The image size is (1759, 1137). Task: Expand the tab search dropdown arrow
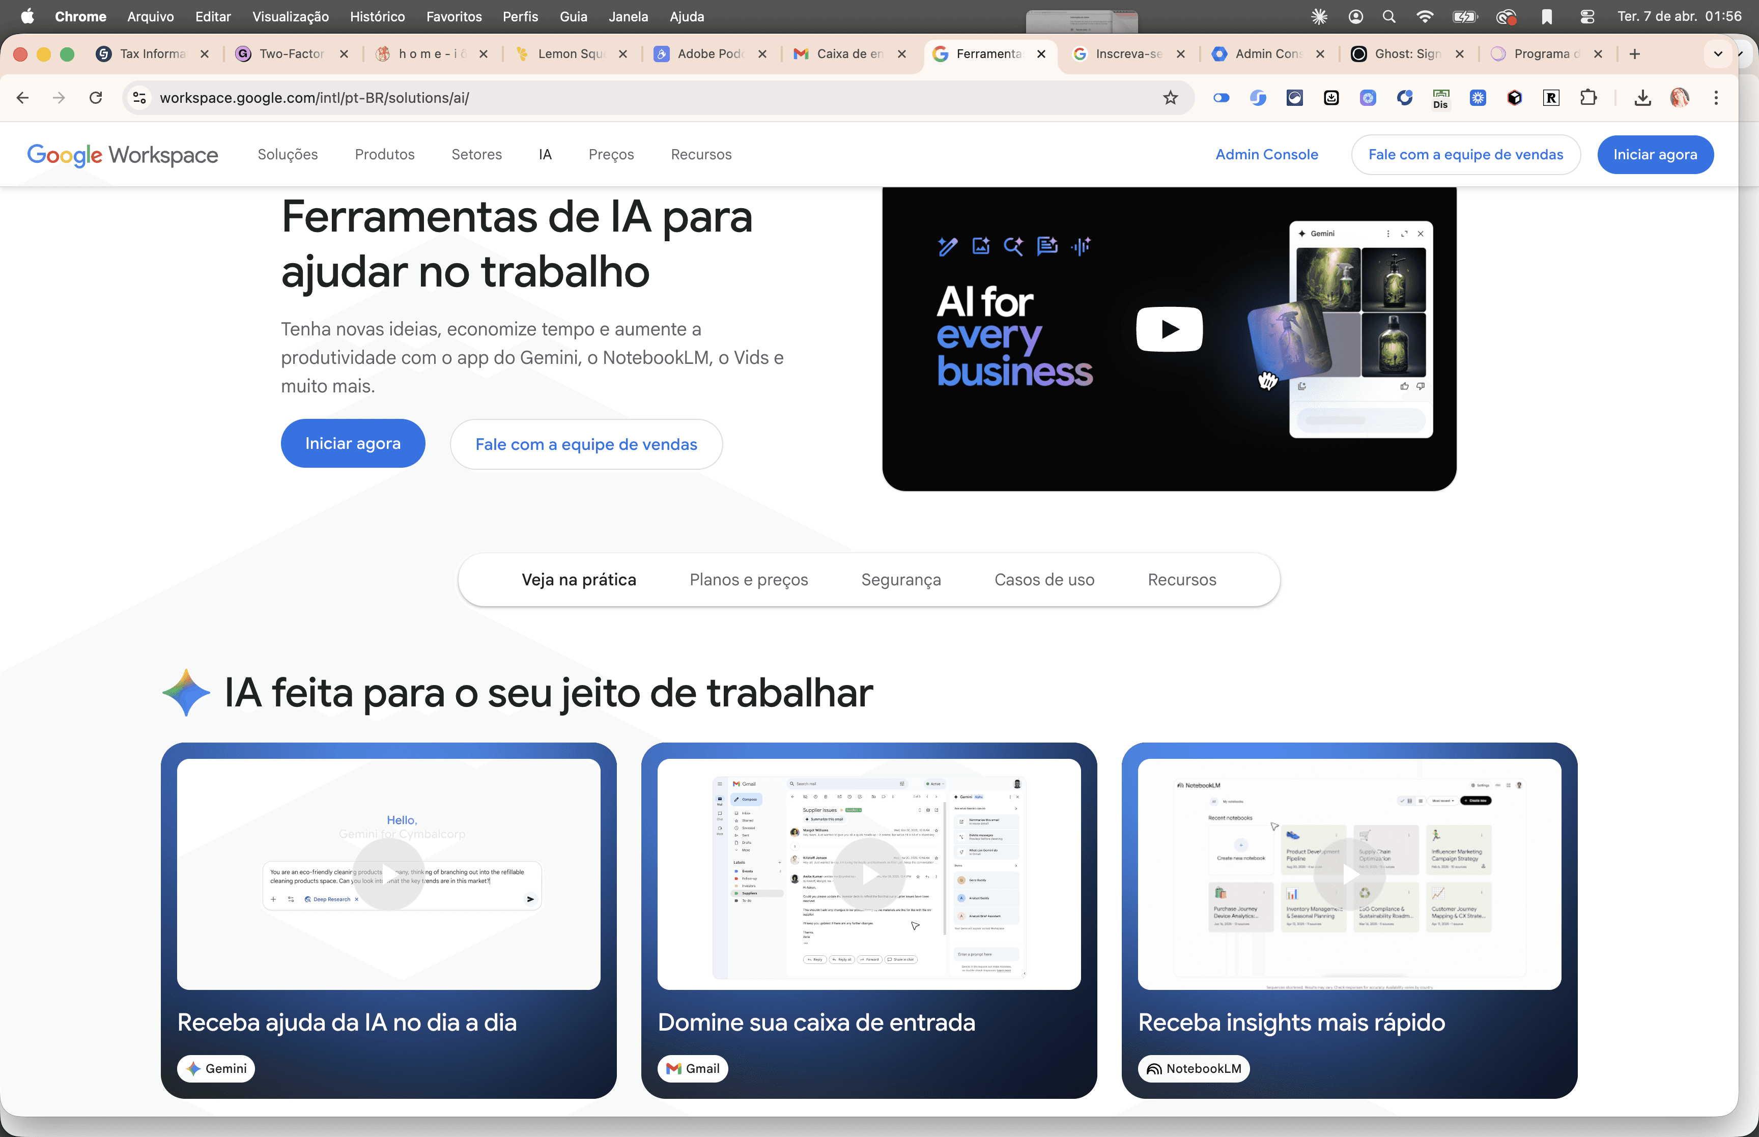pyautogui.click(x=1718, y=54)
